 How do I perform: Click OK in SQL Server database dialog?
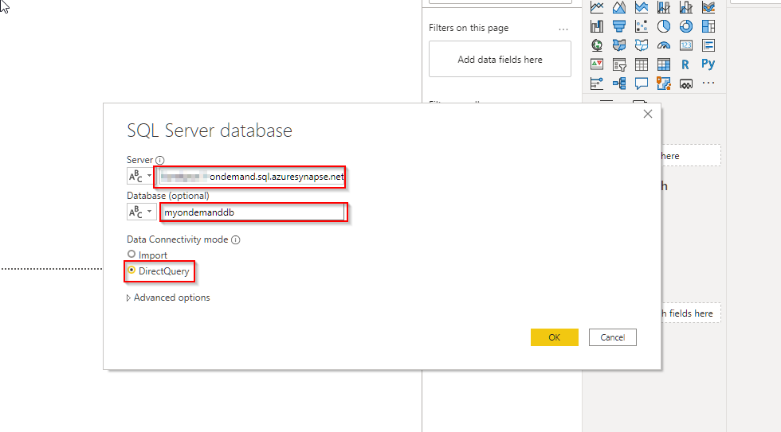555,337
